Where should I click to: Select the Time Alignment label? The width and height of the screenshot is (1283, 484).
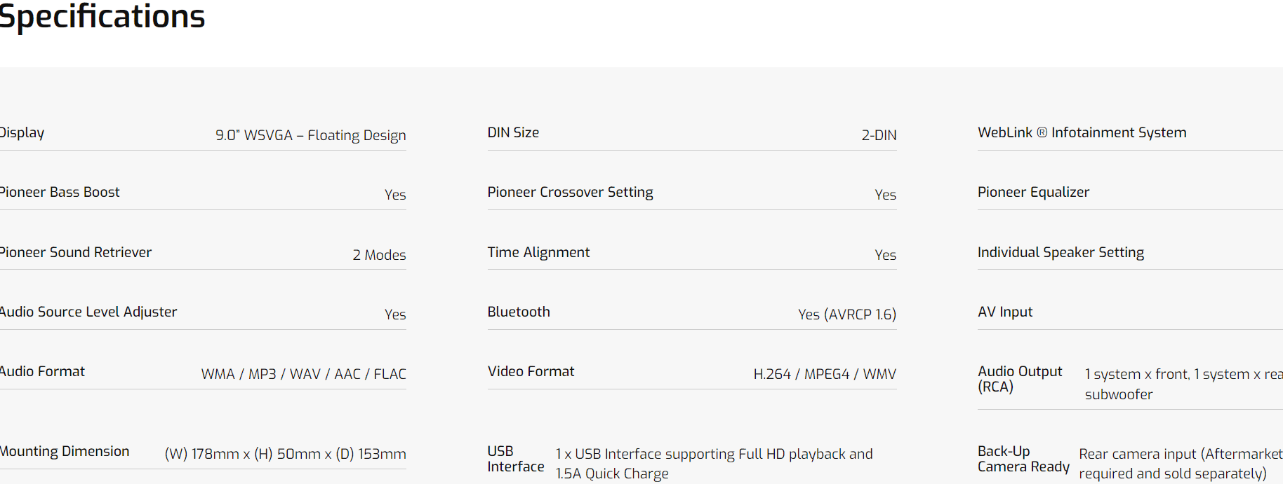[538, 252]
